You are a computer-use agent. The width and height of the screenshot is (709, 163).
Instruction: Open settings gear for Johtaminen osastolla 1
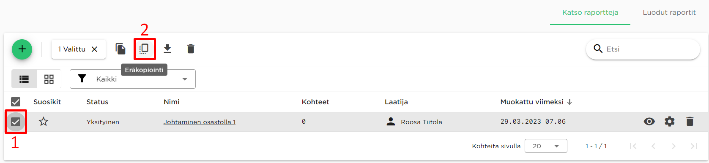670,122
